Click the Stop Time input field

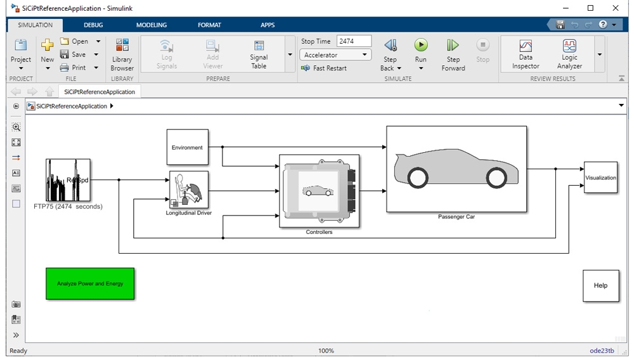click(354, 41)
